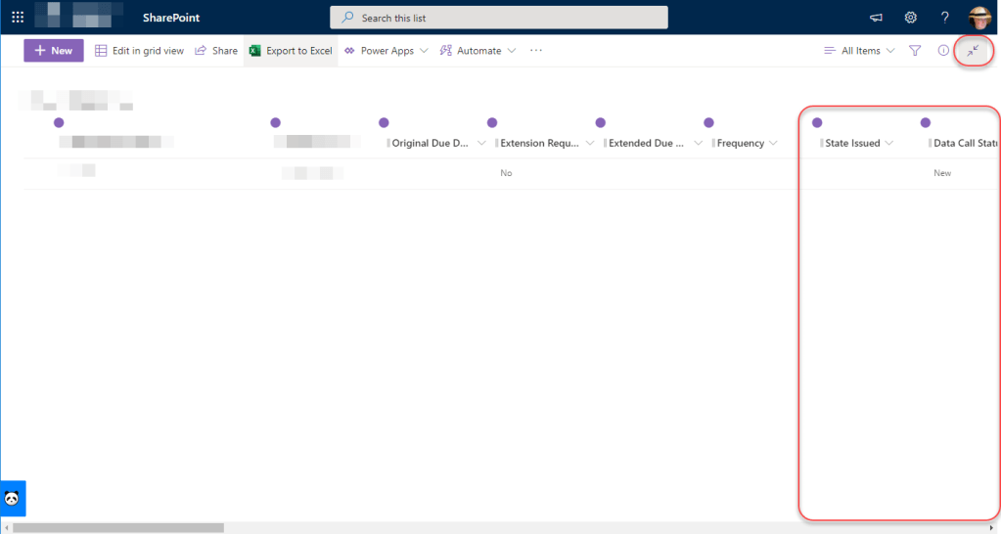Click the help question mark icon
The width and height of the screenshot is (1001, 534).
click(944, 18)
